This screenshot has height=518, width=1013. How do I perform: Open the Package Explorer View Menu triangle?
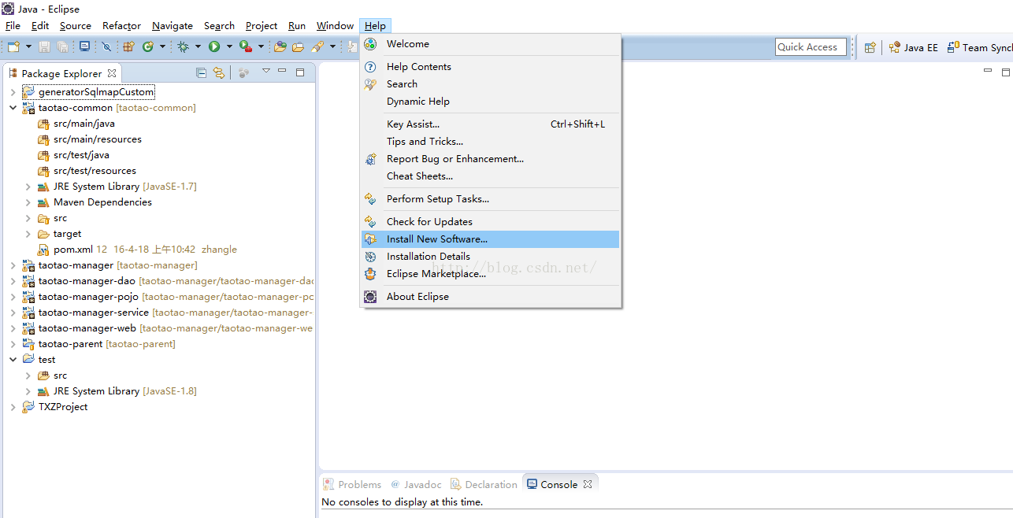[266, 72]
